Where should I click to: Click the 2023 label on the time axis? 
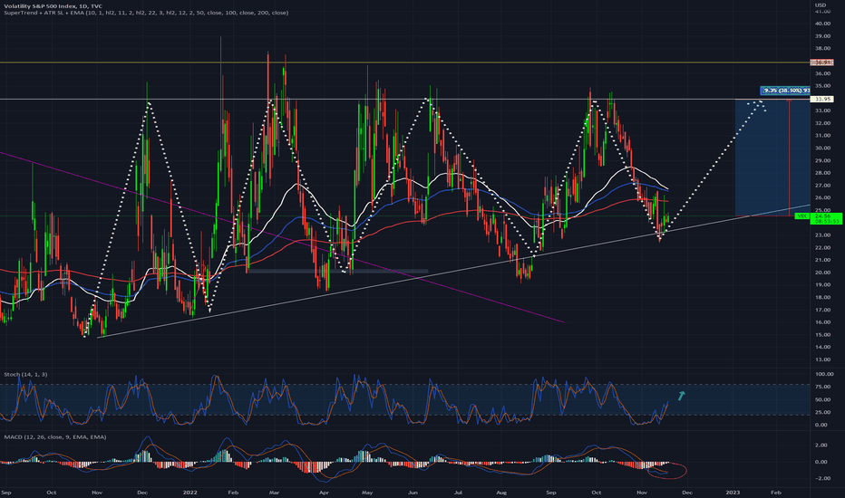tap(733, 492)
